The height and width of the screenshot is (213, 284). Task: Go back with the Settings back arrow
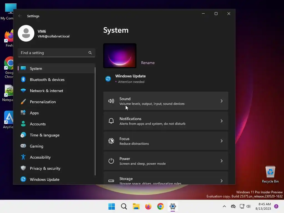coord(20,16)
